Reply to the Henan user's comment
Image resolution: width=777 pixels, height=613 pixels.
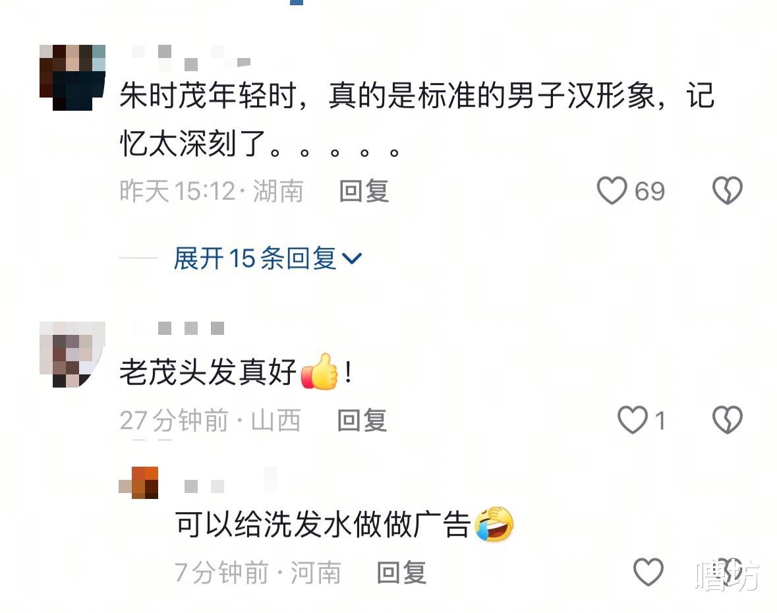tap(401, 572)
